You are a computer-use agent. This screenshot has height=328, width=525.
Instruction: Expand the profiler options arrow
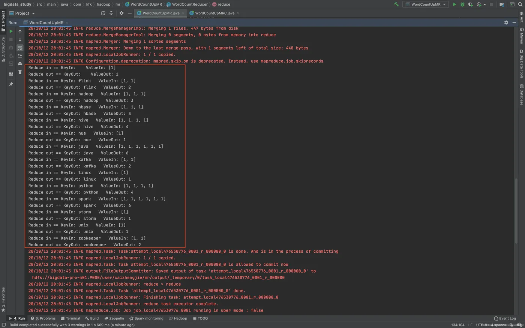tap(484, 4)
